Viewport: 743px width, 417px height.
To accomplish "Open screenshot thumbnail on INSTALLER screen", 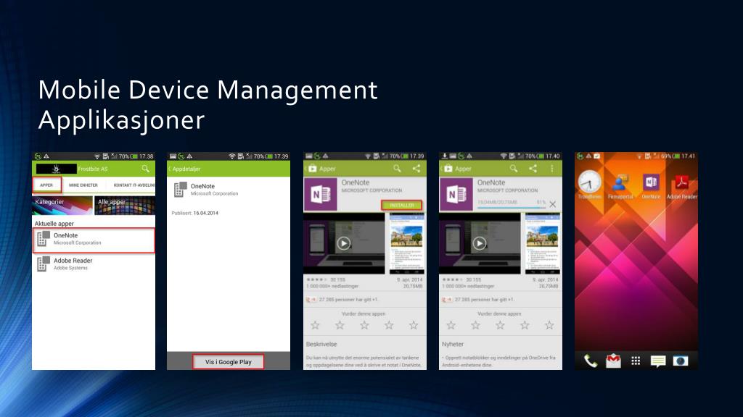I will [x=406, y=243].
